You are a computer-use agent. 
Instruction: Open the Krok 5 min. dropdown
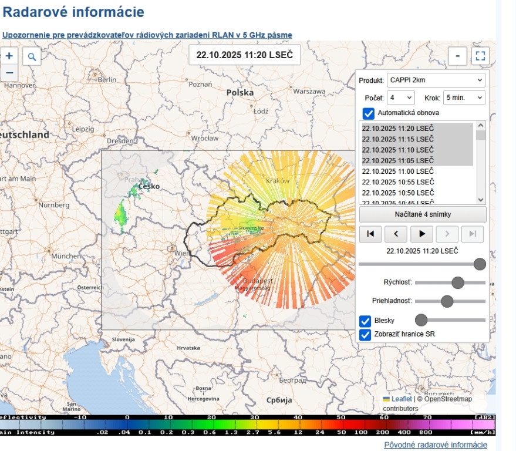(464, 97)
